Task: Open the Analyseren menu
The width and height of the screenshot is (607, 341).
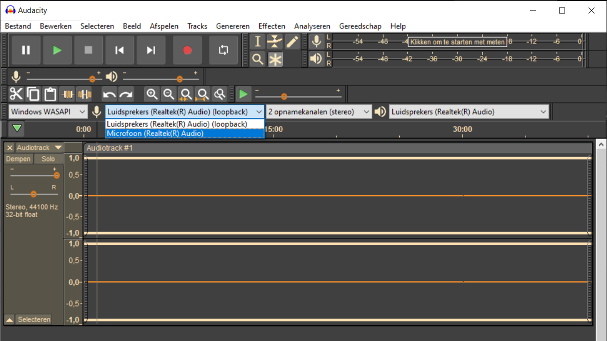Action: point(312,26)
